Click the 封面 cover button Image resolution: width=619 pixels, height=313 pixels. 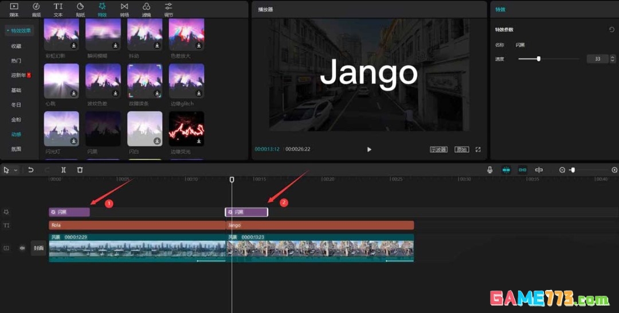[39, 248]
